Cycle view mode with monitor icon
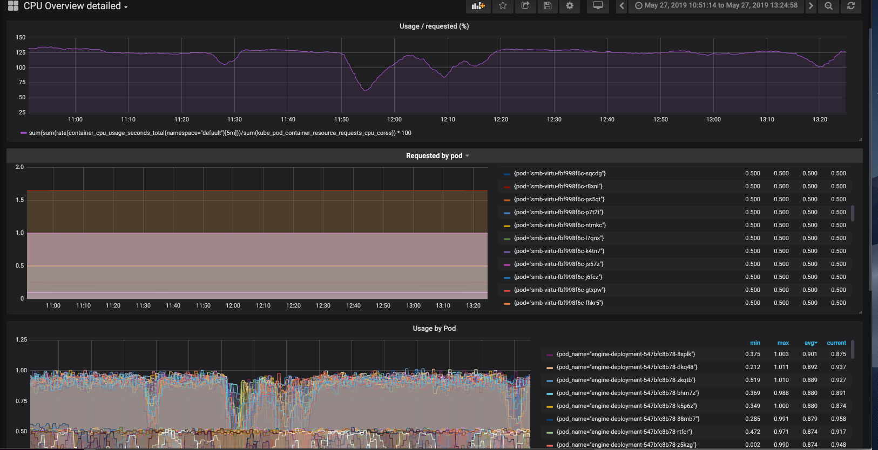This screenshot has height=450, width=878. pyautogui.click(x=598, y=6)
